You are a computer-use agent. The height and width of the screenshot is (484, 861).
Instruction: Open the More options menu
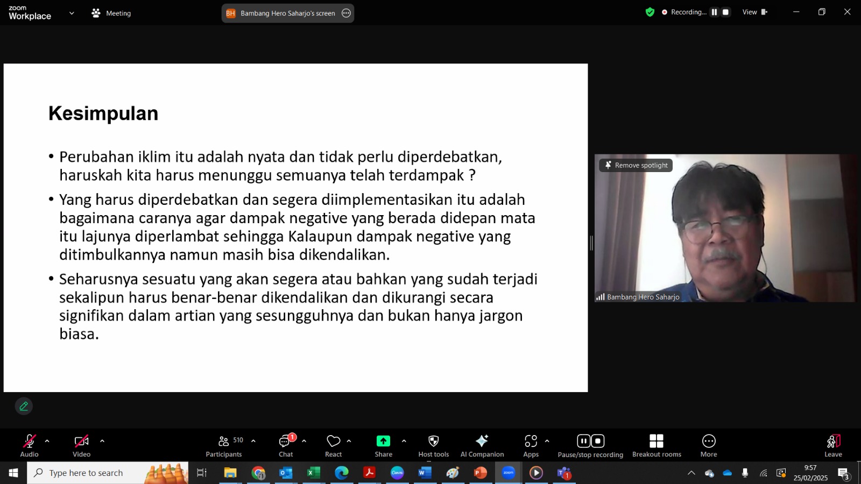coord(708,446)
